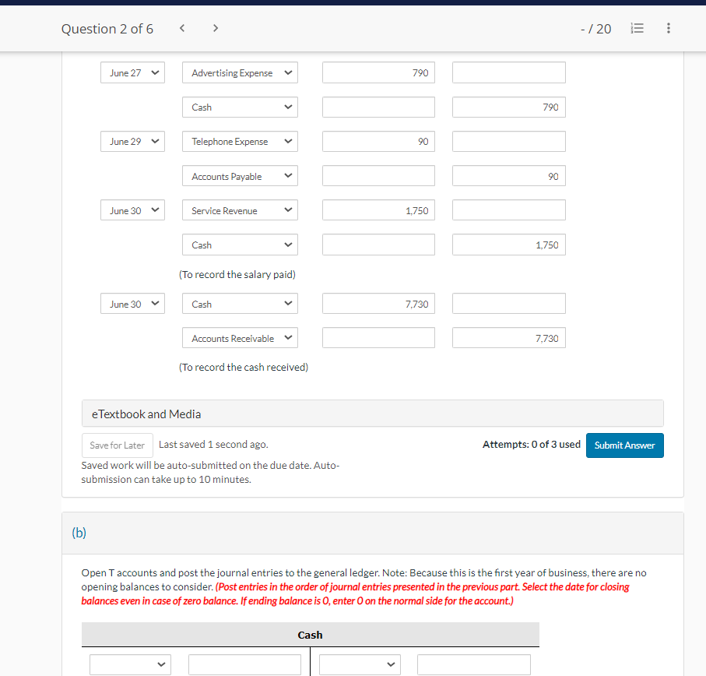Advance with the next question right arrow
The width and height of the screenshot is (706, 676).
pyautogui.click(x=215, y=28)
